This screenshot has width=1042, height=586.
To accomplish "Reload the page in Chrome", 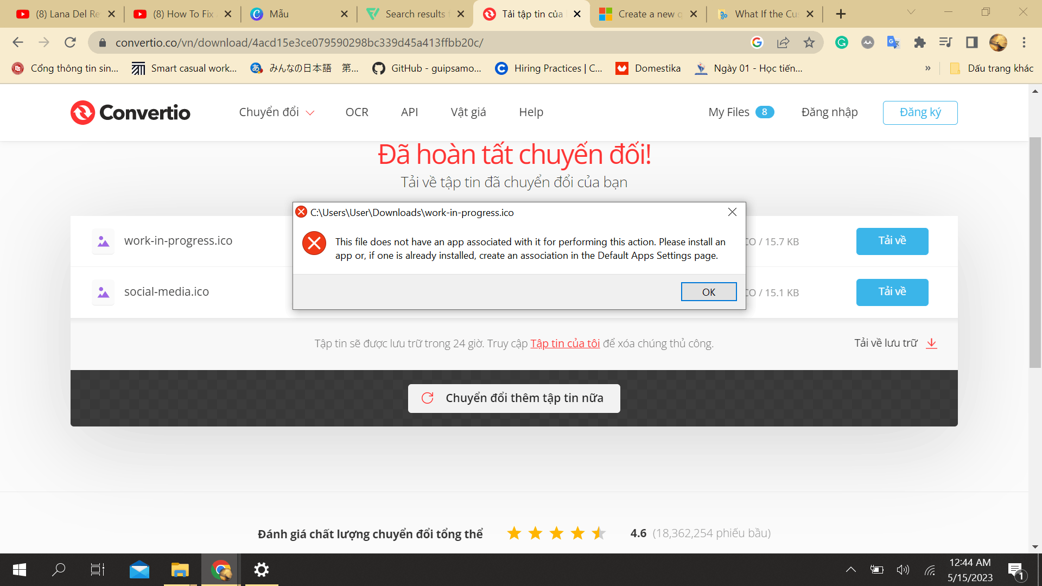I will coord(70,42).
